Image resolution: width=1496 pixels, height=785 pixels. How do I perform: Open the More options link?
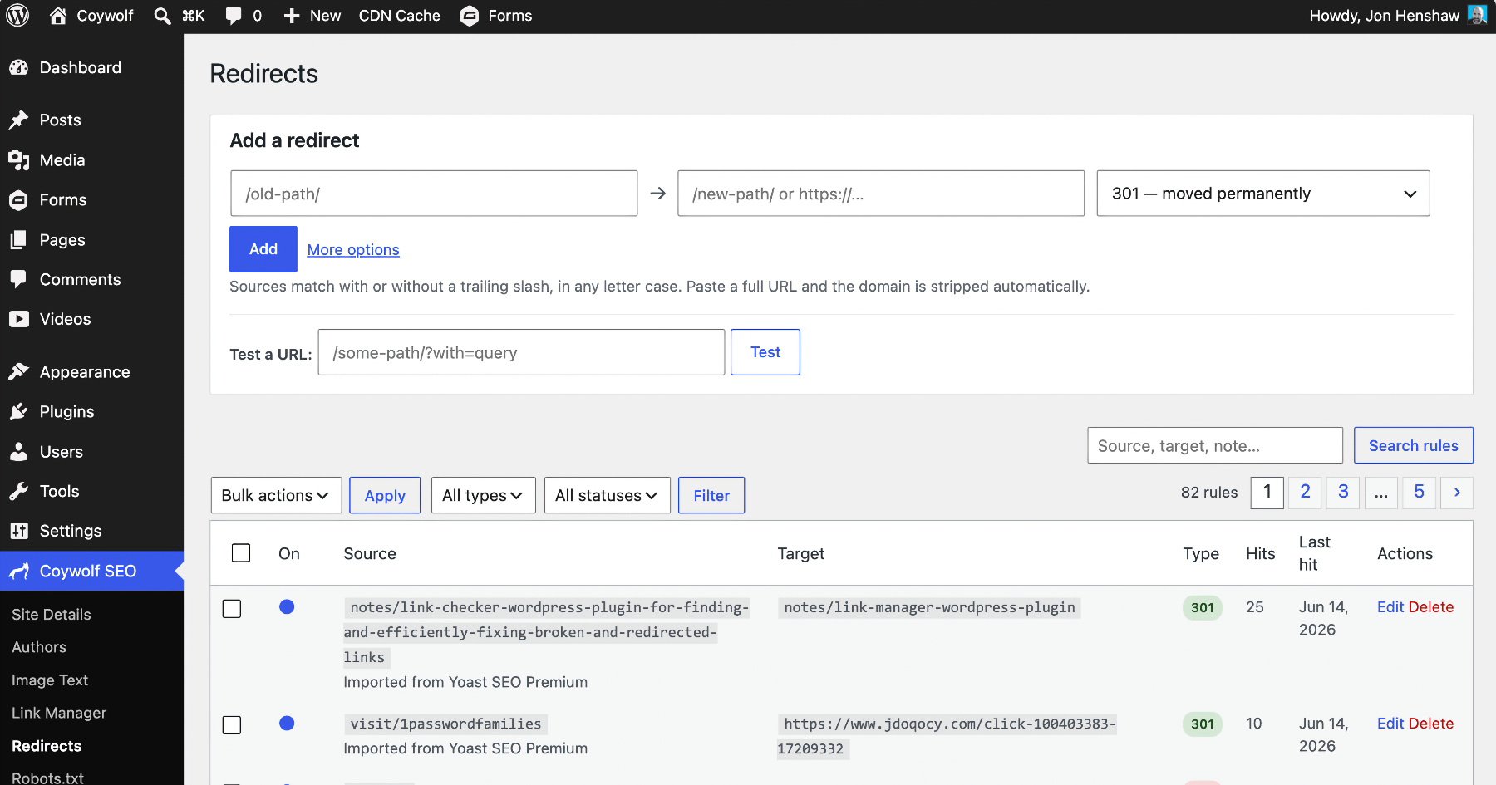tap(353, 250)
